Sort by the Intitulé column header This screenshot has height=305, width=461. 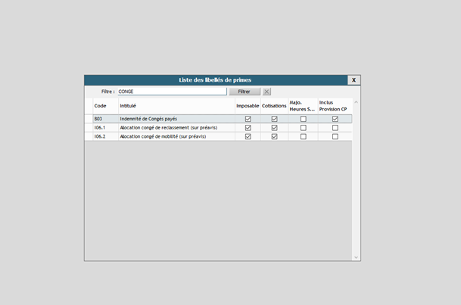(176, 106)
